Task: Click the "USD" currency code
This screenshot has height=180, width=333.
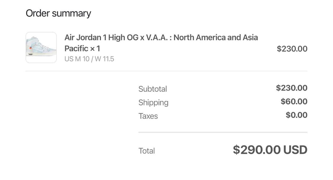Action: click(295, 150)
